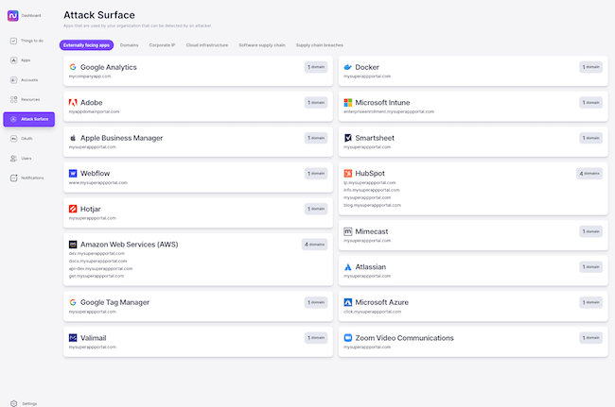Open the Software supply chain tab
The image size is (615, 407).
tap(261, 44)
